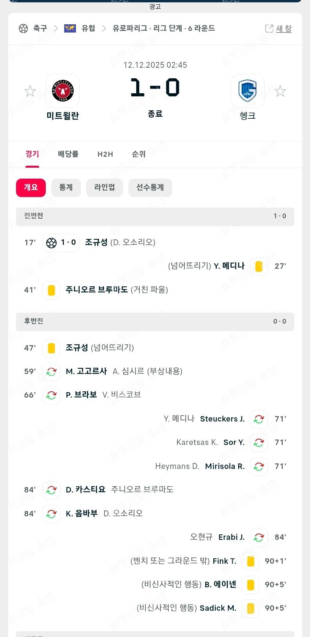Switch to the H2H tab
Viewport: 310px width, 637px height.
(105, 154)
